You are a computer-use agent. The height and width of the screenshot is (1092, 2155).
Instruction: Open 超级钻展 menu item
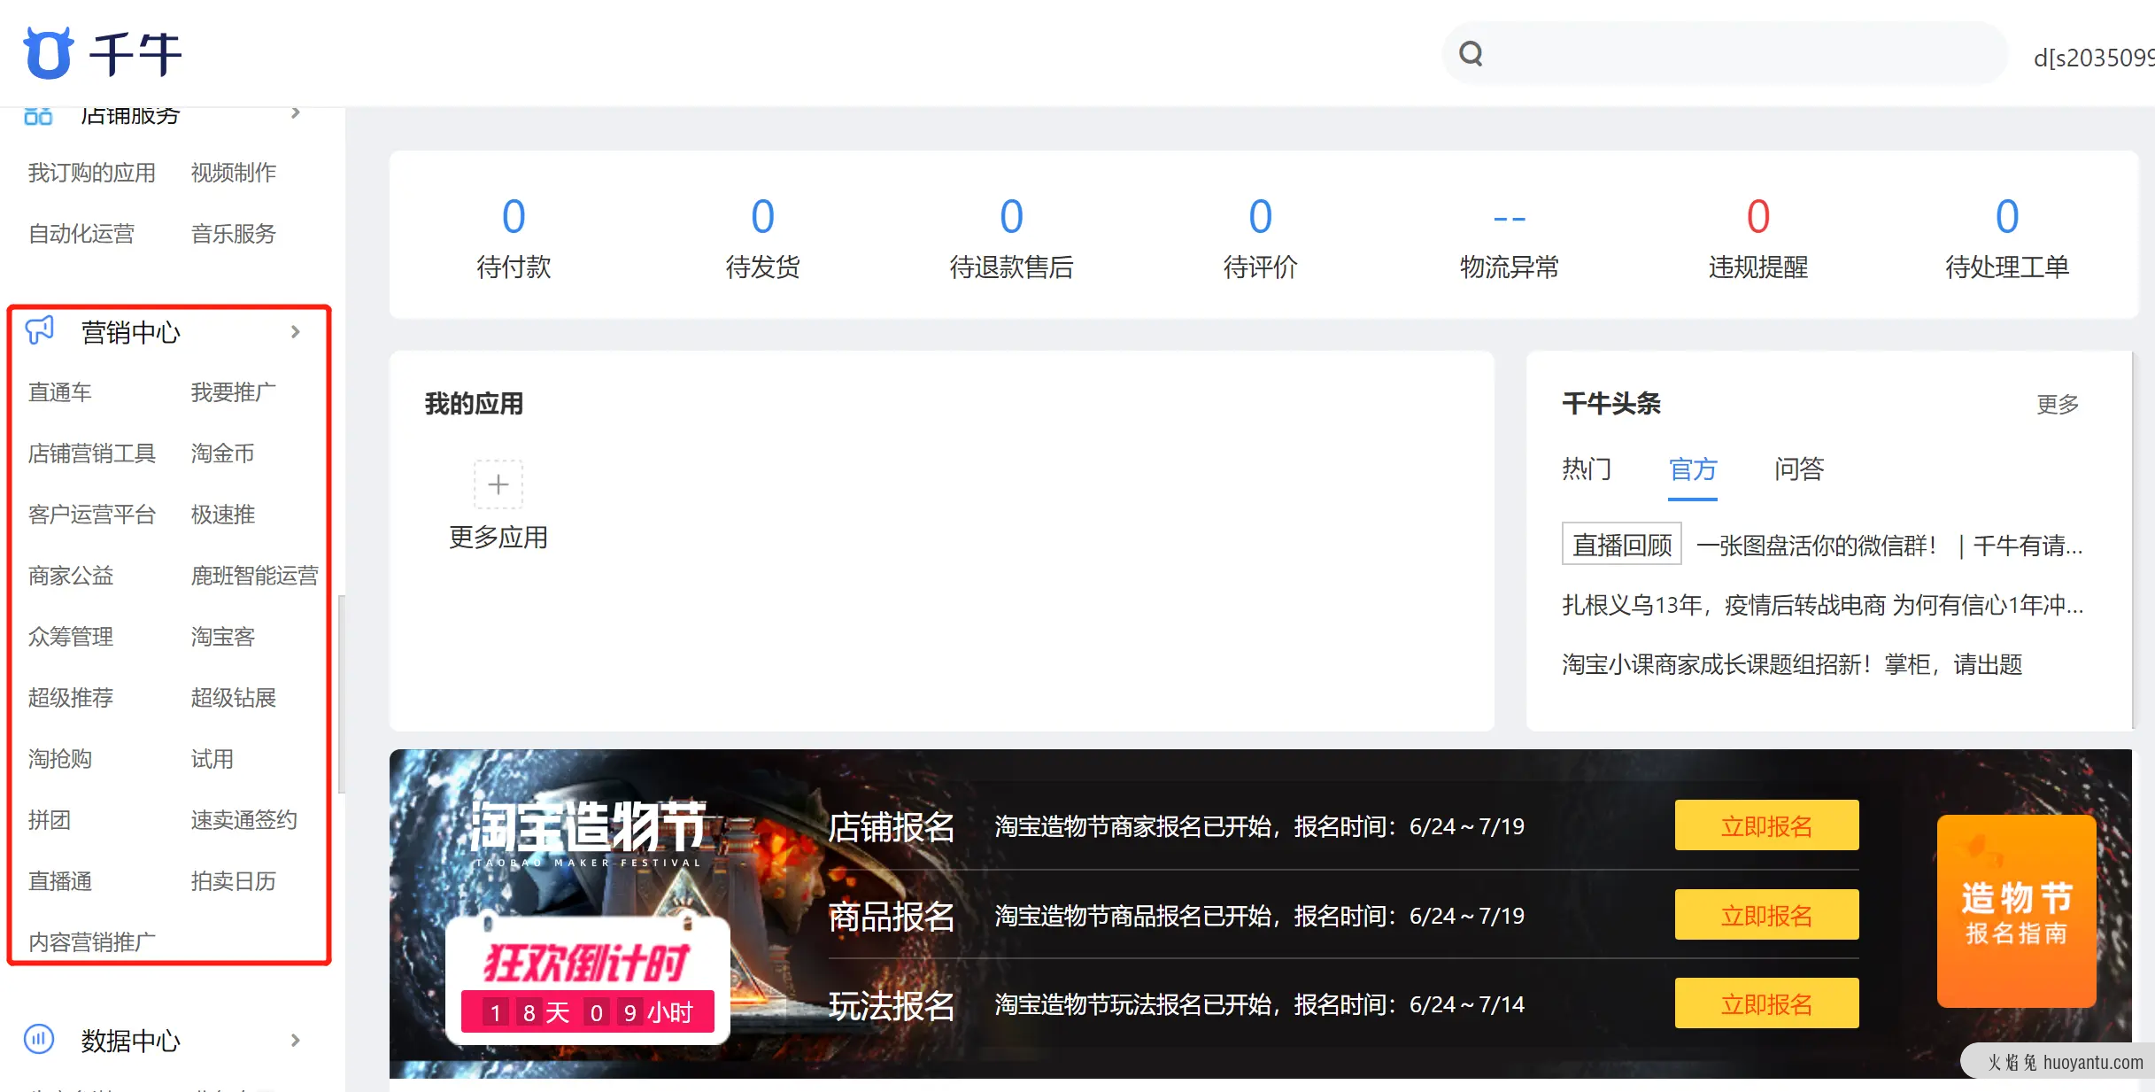tap(234, 698)
